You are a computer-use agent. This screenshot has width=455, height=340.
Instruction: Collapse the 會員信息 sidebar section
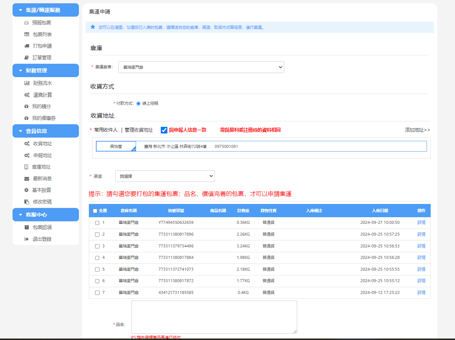46,131
